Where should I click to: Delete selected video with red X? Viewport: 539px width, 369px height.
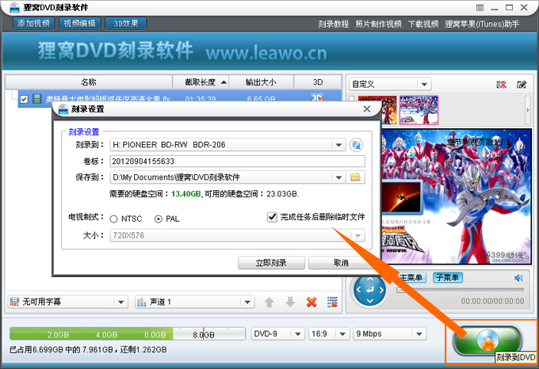click(312, 302)
